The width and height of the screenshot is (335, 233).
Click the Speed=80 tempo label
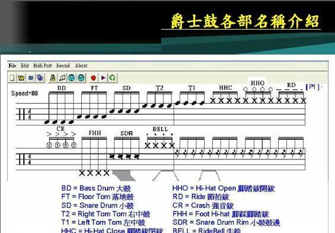[24, 93]
